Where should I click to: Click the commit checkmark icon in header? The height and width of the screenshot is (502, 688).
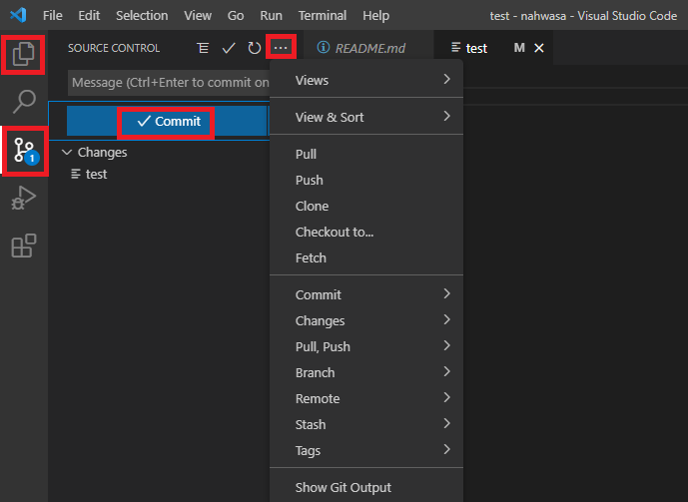click(229, 48)
